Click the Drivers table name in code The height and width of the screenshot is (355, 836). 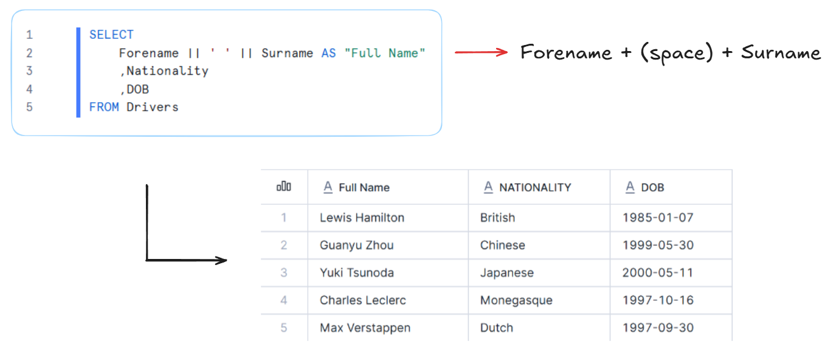(x=153, y=107)
